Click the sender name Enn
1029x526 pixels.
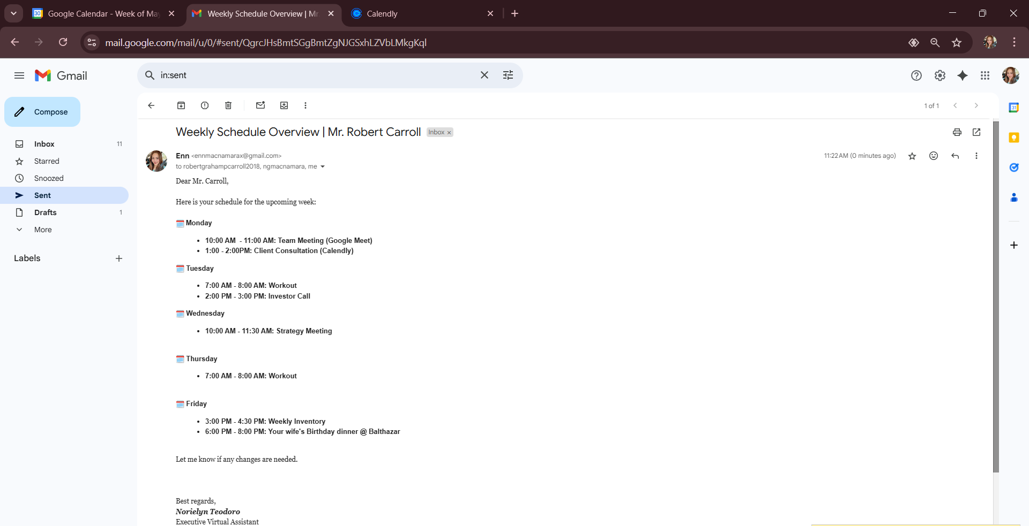pyautogui.click(x=182, y=156)
